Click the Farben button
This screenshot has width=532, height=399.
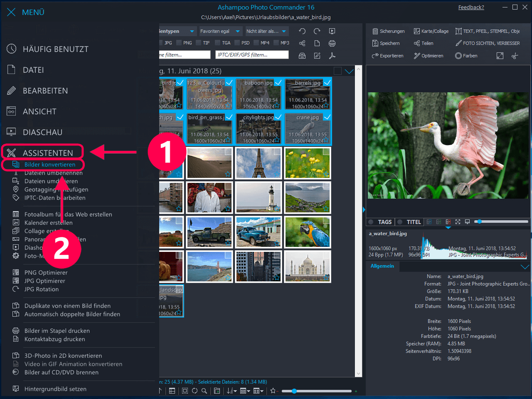click(466, 56)
